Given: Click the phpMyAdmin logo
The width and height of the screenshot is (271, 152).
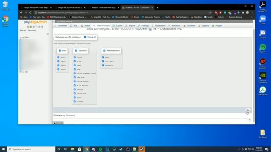Looking at the screenshot, I should click(x=35, y=22).
